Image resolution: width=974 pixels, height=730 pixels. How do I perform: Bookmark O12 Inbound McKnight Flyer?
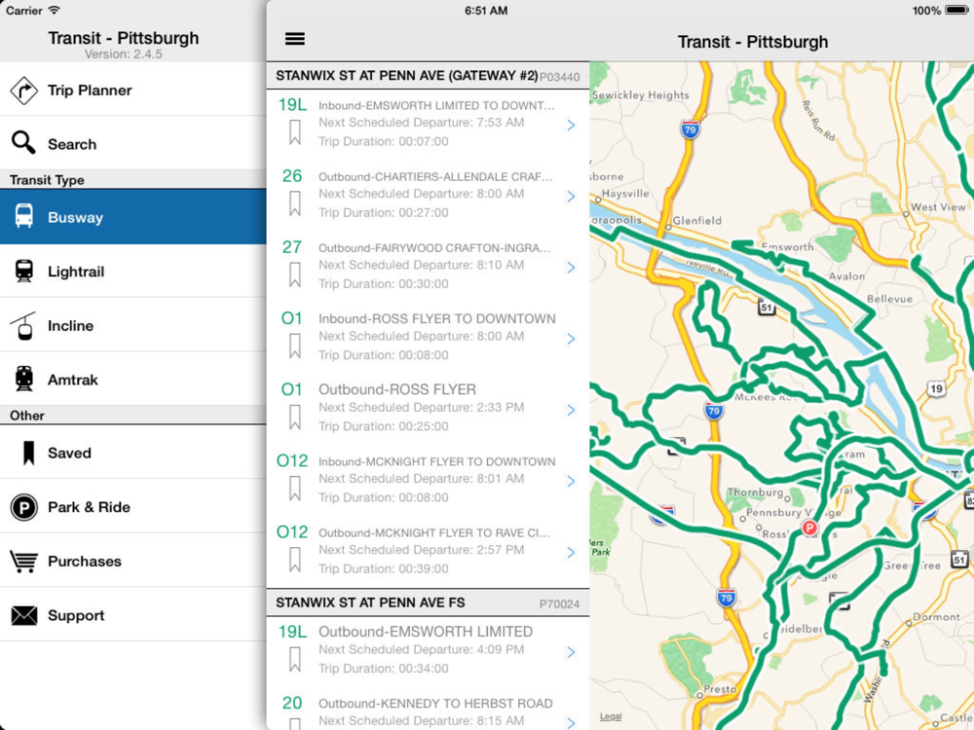[295, 490]
